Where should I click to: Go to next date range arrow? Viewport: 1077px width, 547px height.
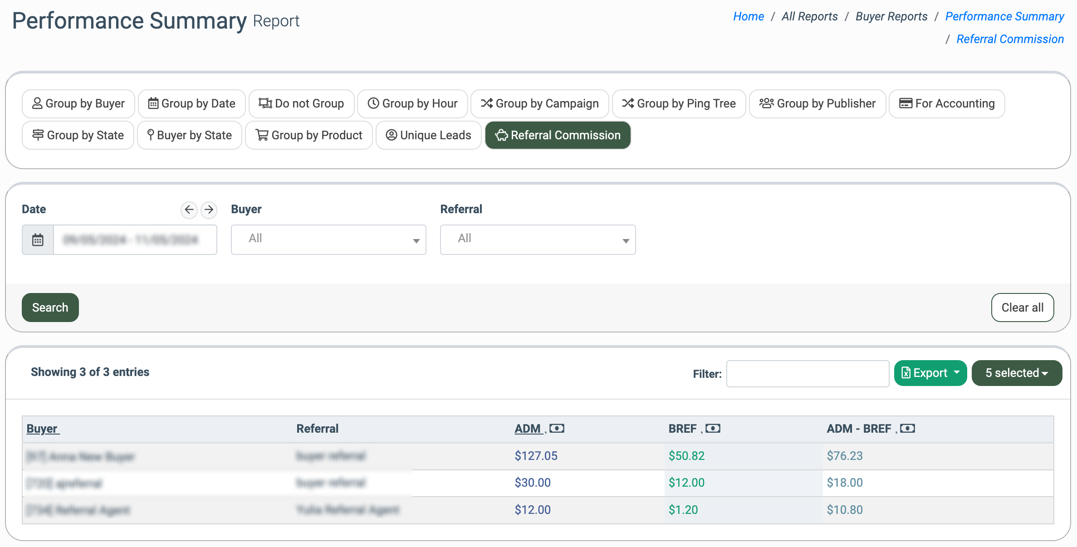tap(209, 210)
